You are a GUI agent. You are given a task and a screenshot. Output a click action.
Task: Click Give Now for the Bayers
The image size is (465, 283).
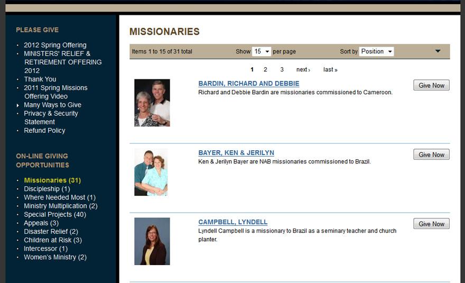point(432,154)
